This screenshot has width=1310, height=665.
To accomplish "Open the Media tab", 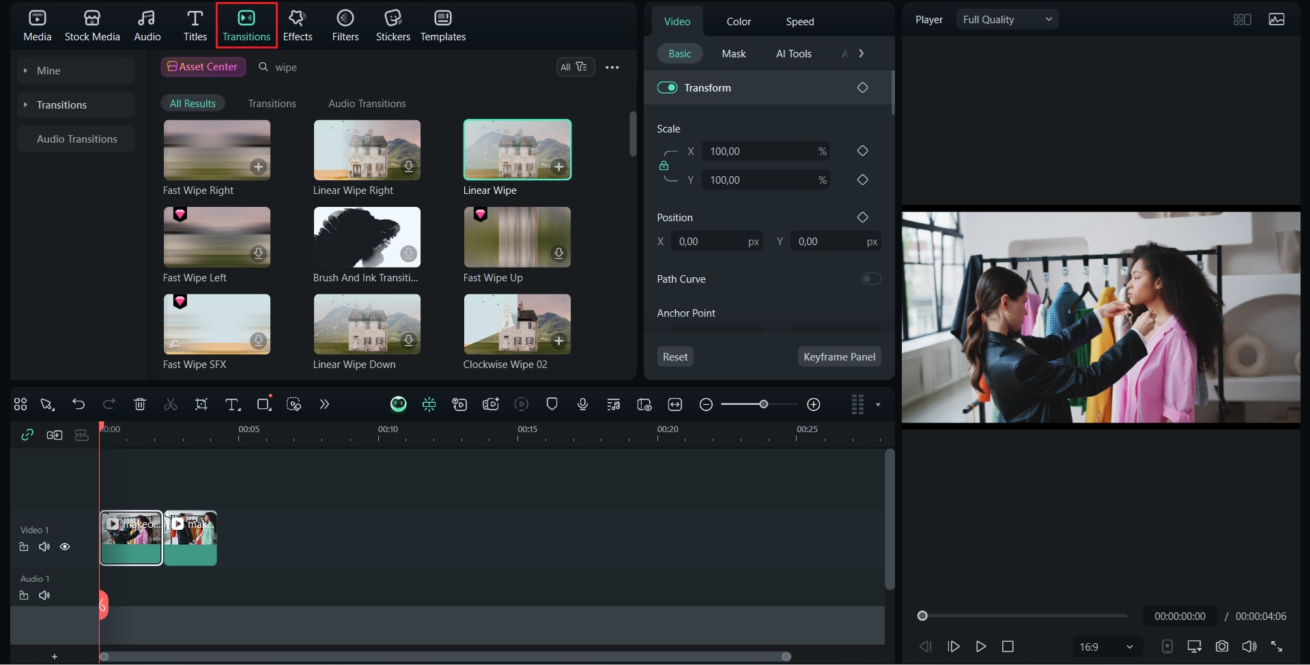I will (x=38, y=26).
